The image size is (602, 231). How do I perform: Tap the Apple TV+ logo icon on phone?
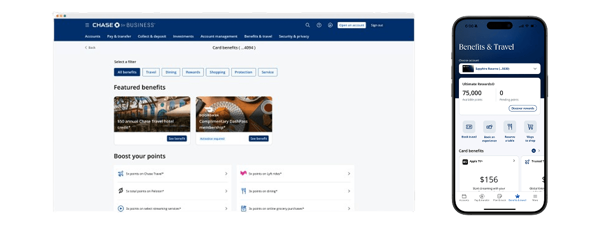(465, 162)
